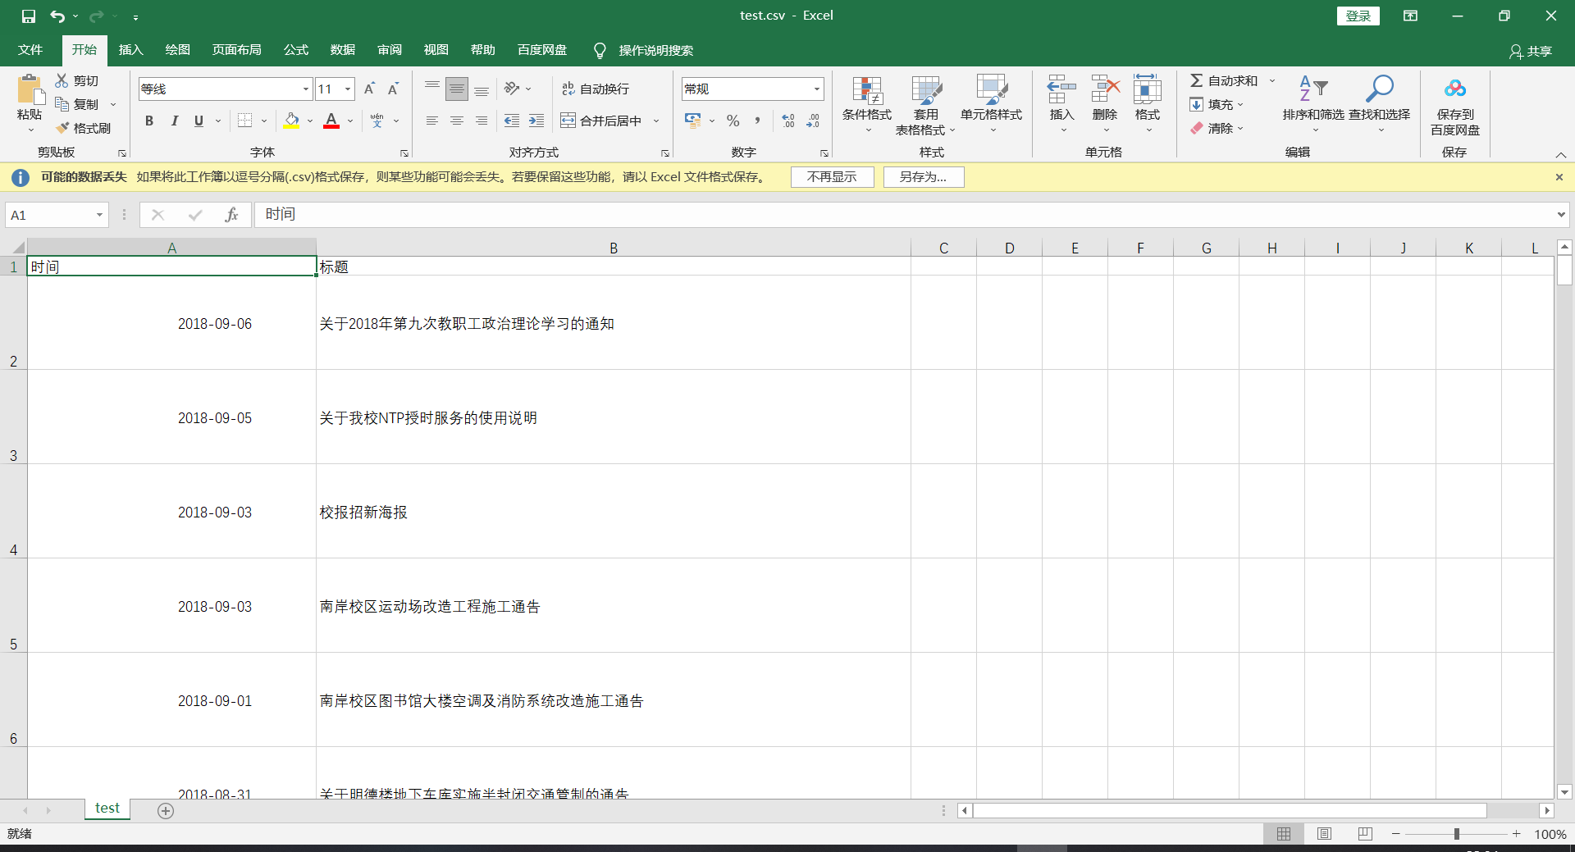This screenshot has height=852, width=1575.
Task: Toggle center horizontal alignment
Action: coord(457,121)
